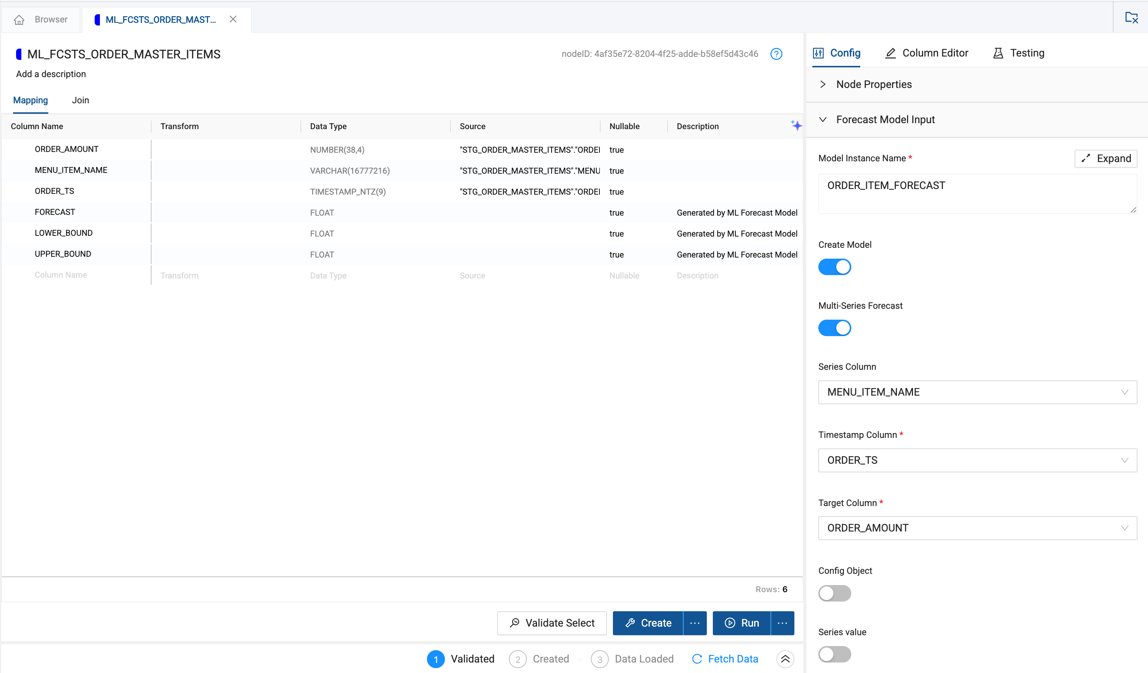Screen dimensions: 1148x673
Task: Select the FORECAST column name
Action: [55, 212]
